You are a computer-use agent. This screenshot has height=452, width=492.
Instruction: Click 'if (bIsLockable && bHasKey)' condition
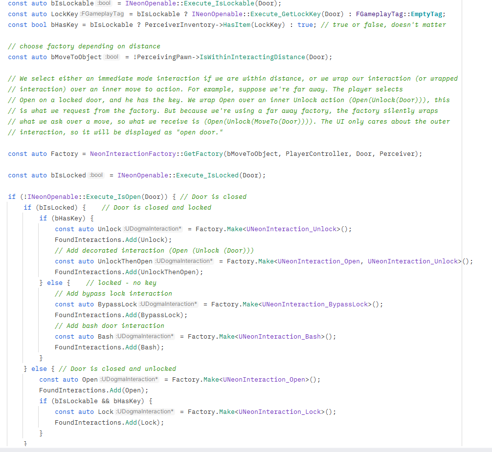pyautogui.click(x=96, y=401)
